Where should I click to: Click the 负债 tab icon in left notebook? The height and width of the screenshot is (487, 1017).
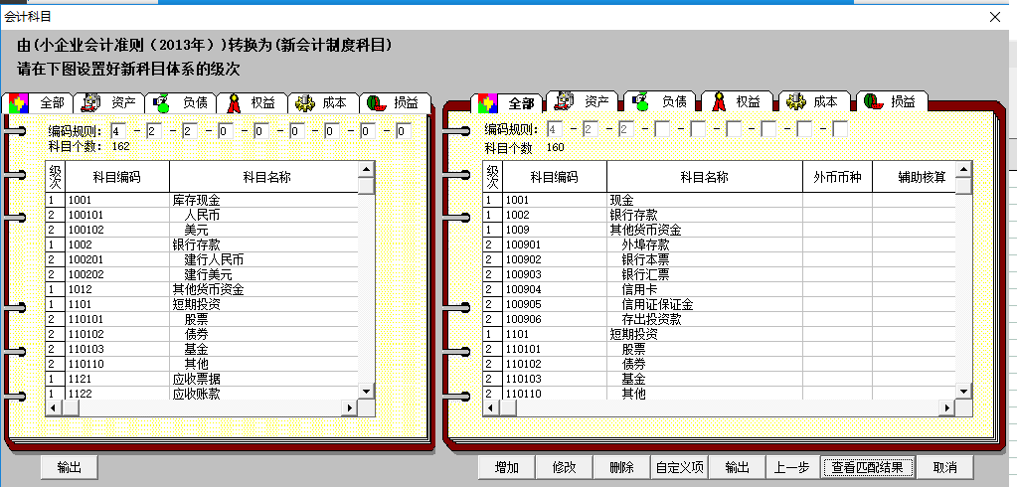(161, 102)
